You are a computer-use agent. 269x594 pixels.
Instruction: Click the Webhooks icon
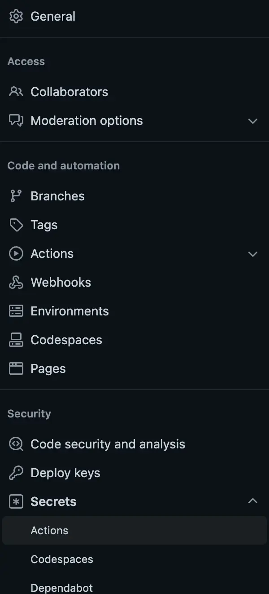pos(16,283)
